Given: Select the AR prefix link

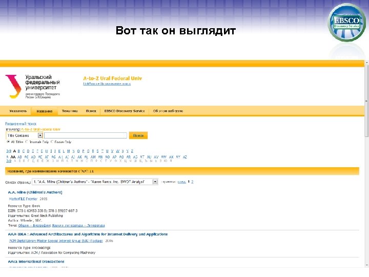Looking at the screenshot, I should pyautogui.click(x=129, y=157).
